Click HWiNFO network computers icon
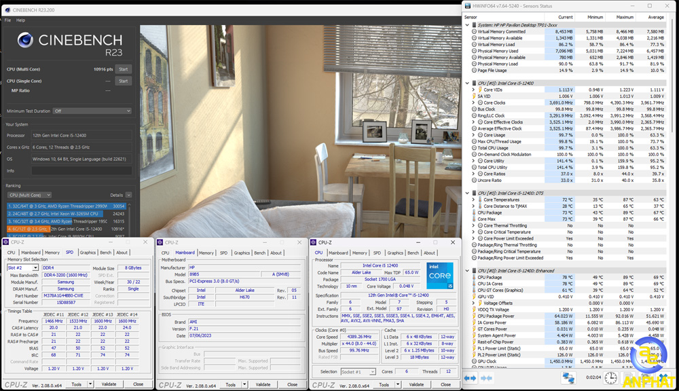Screen dimensions: 679x391 (568, 378)
